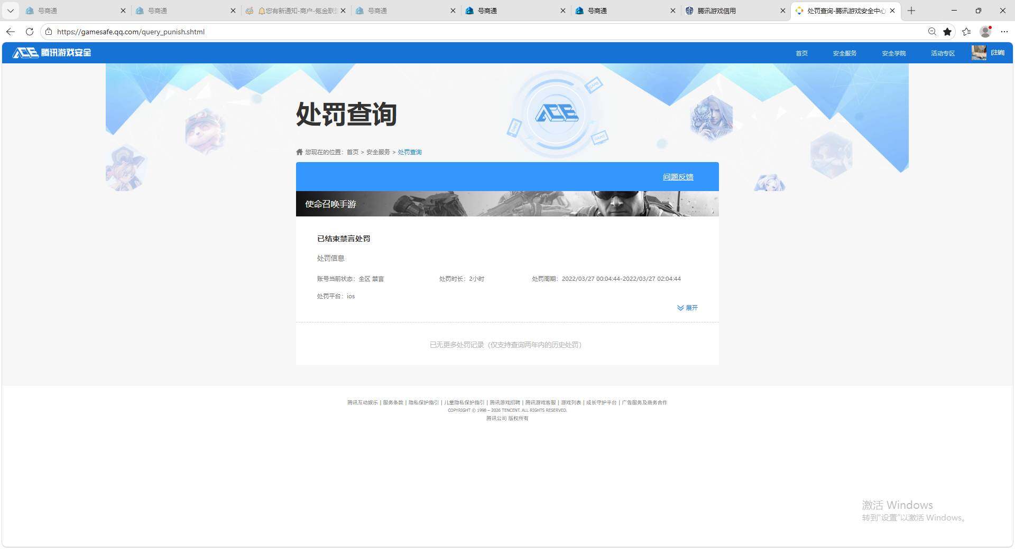Click inside the address bar
The height and width of the screenshot is (549, 1015).
pyautogui.click(x=211, y=32)
